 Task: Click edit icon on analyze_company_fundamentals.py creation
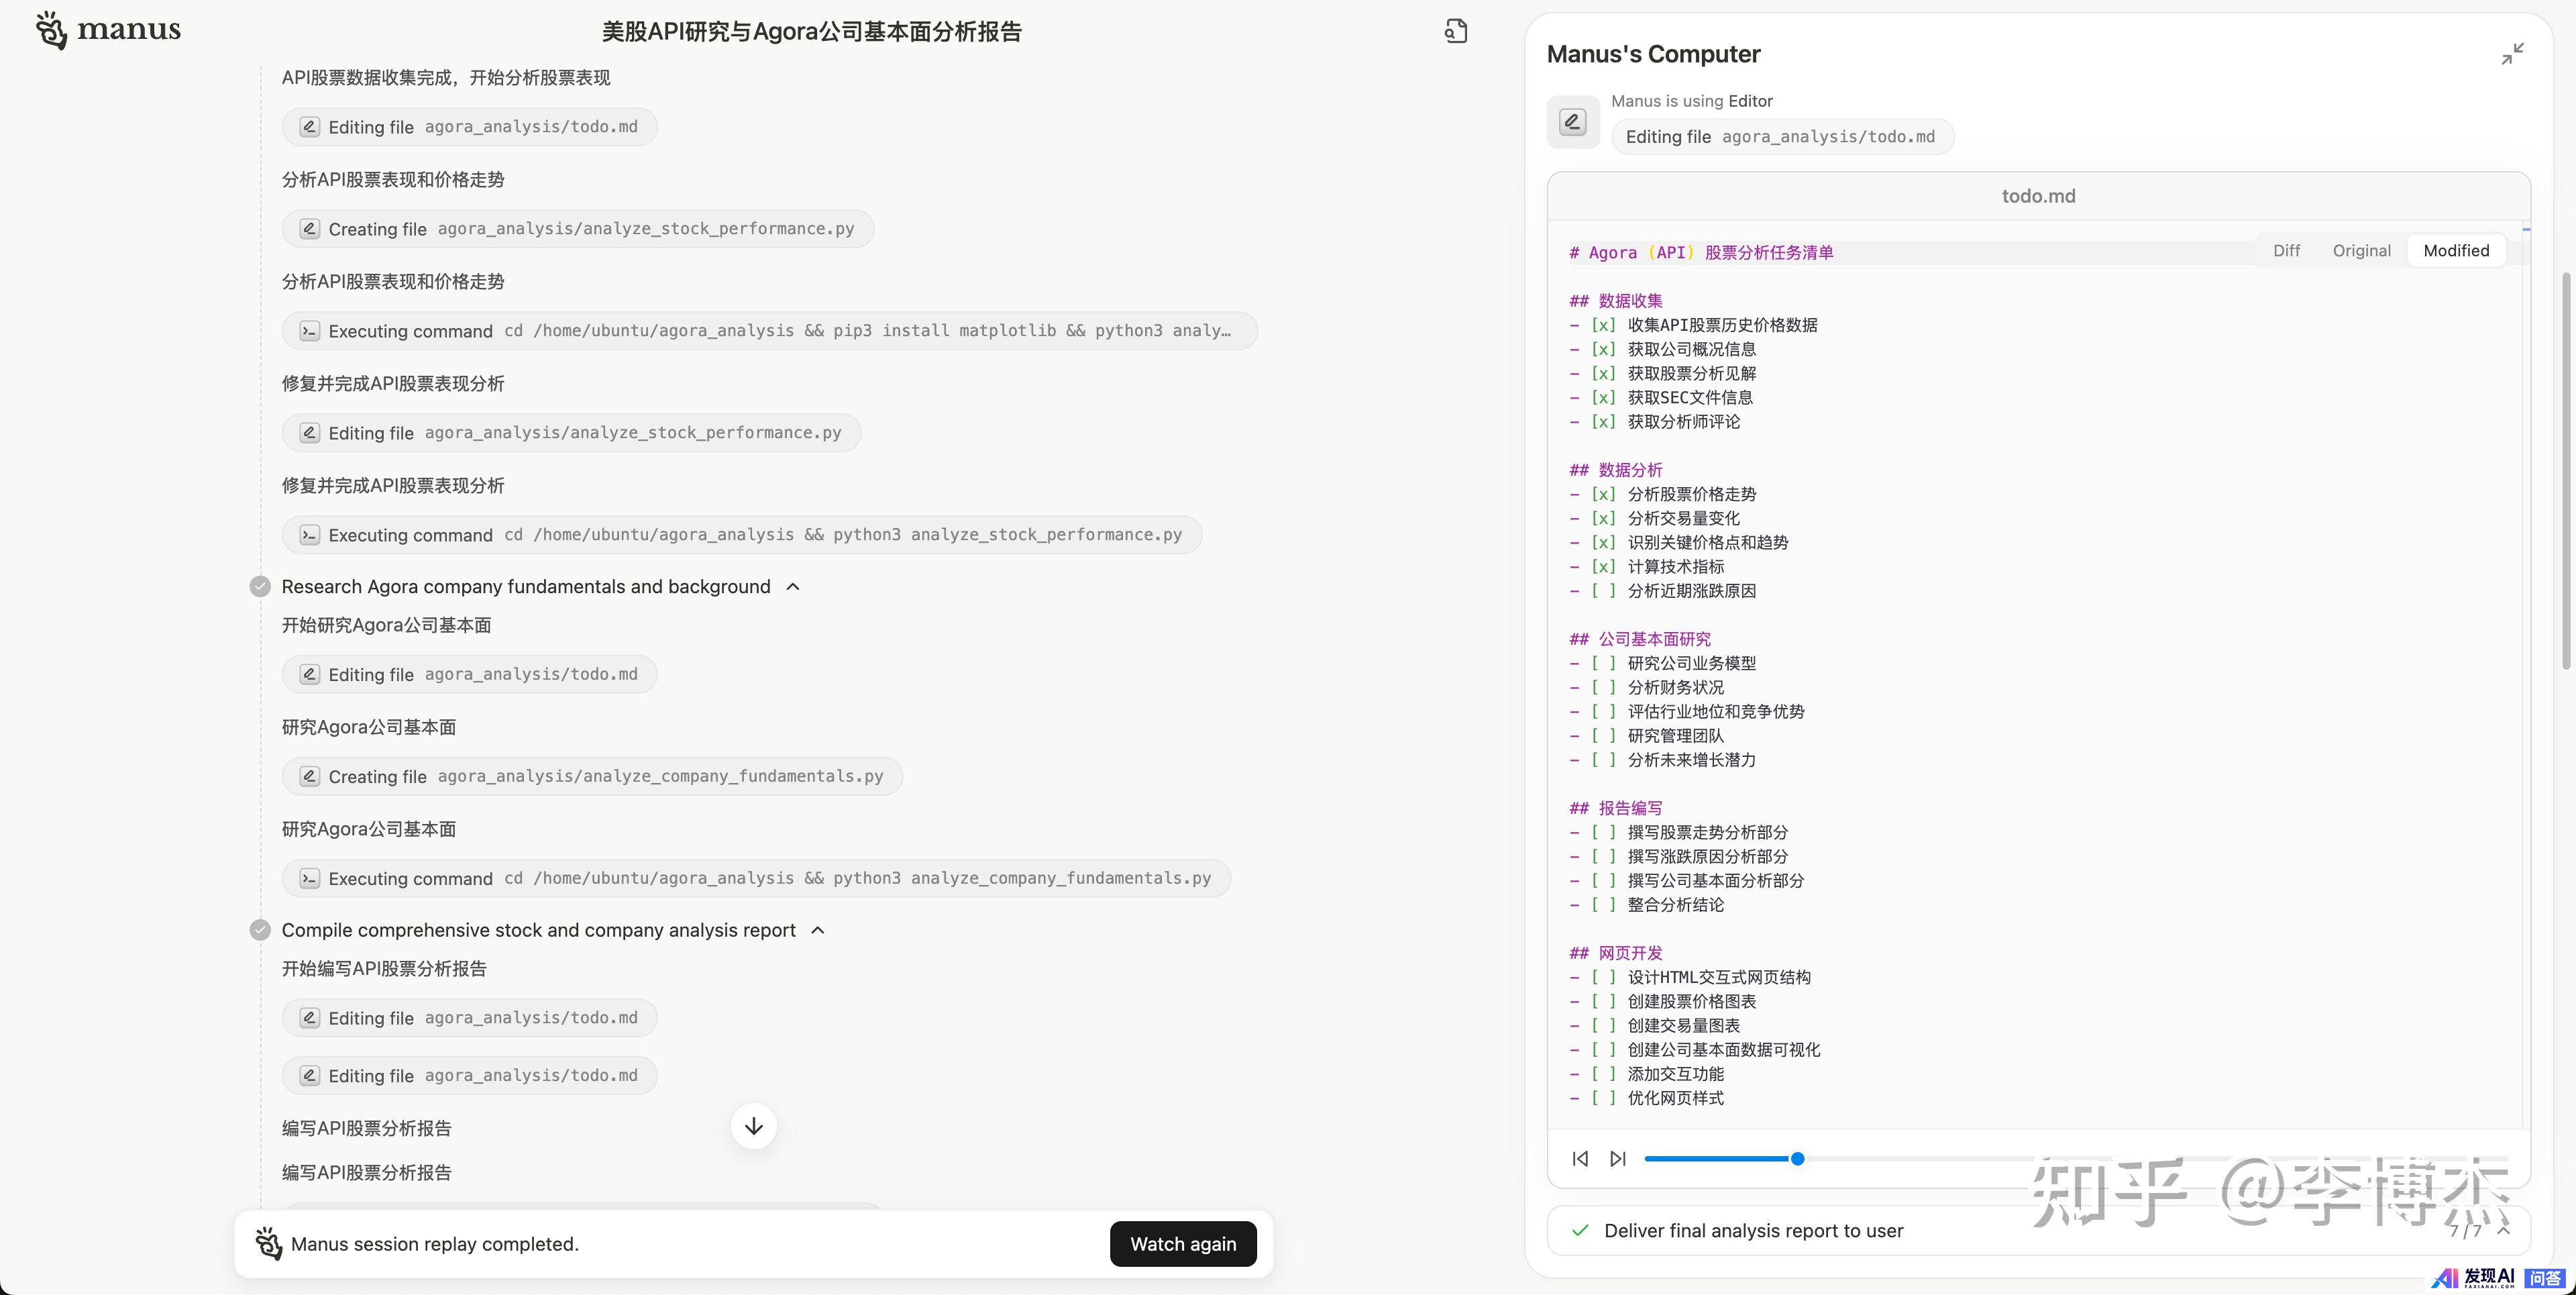tap(310, 776)
